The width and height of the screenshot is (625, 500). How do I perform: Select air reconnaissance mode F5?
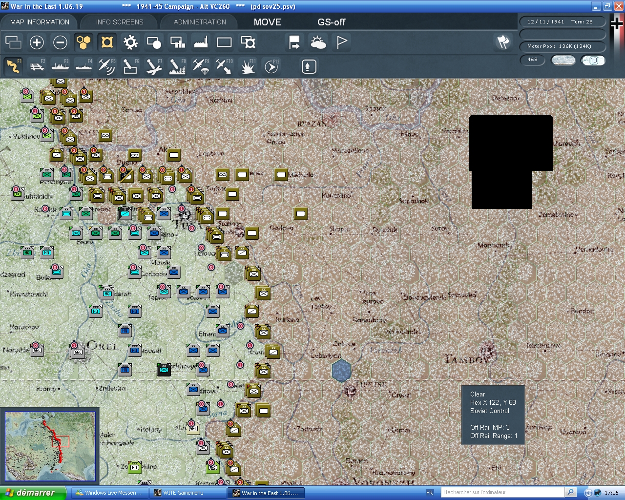point(107,66)
